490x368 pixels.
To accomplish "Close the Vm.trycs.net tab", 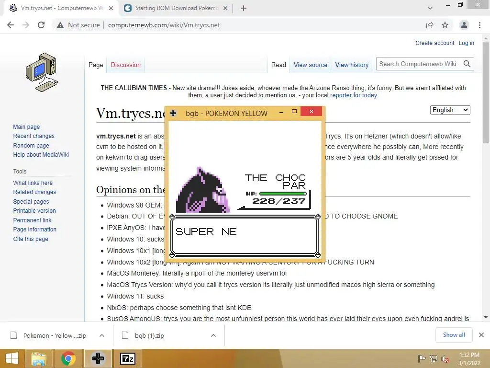I will click(111, 8).
